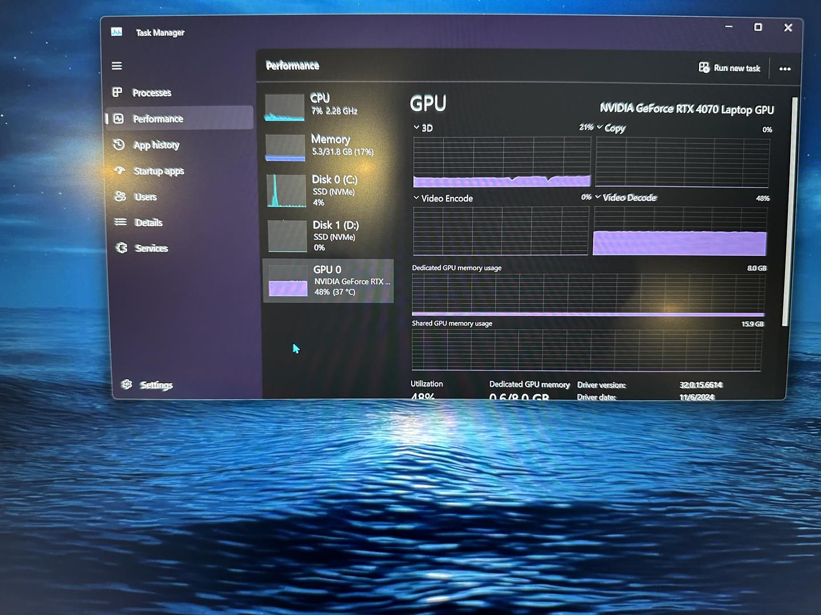Click the Driver version: label
Image resolution: width=821 pixels, height=615 pixels.
point(601,385)
